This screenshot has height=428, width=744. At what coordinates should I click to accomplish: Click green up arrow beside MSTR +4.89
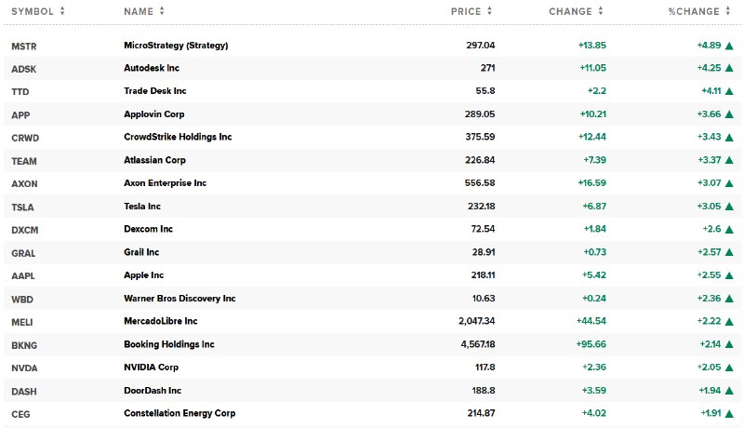729,46
